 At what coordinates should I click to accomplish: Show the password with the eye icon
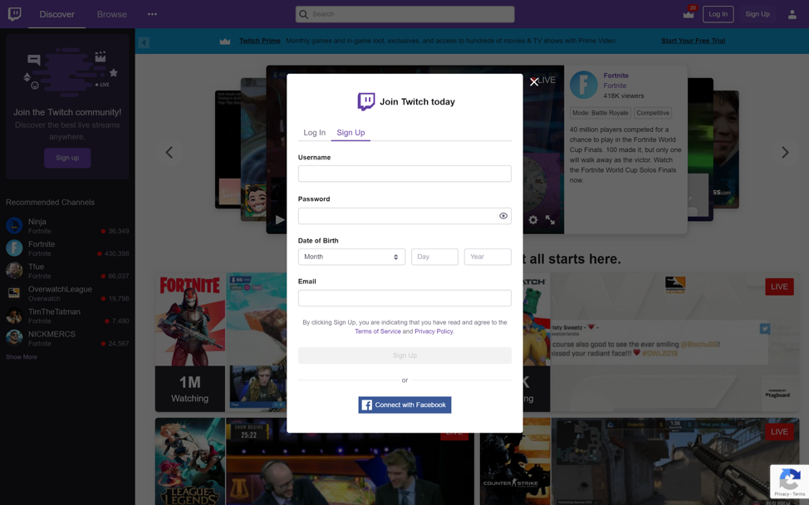coord(503,216)
